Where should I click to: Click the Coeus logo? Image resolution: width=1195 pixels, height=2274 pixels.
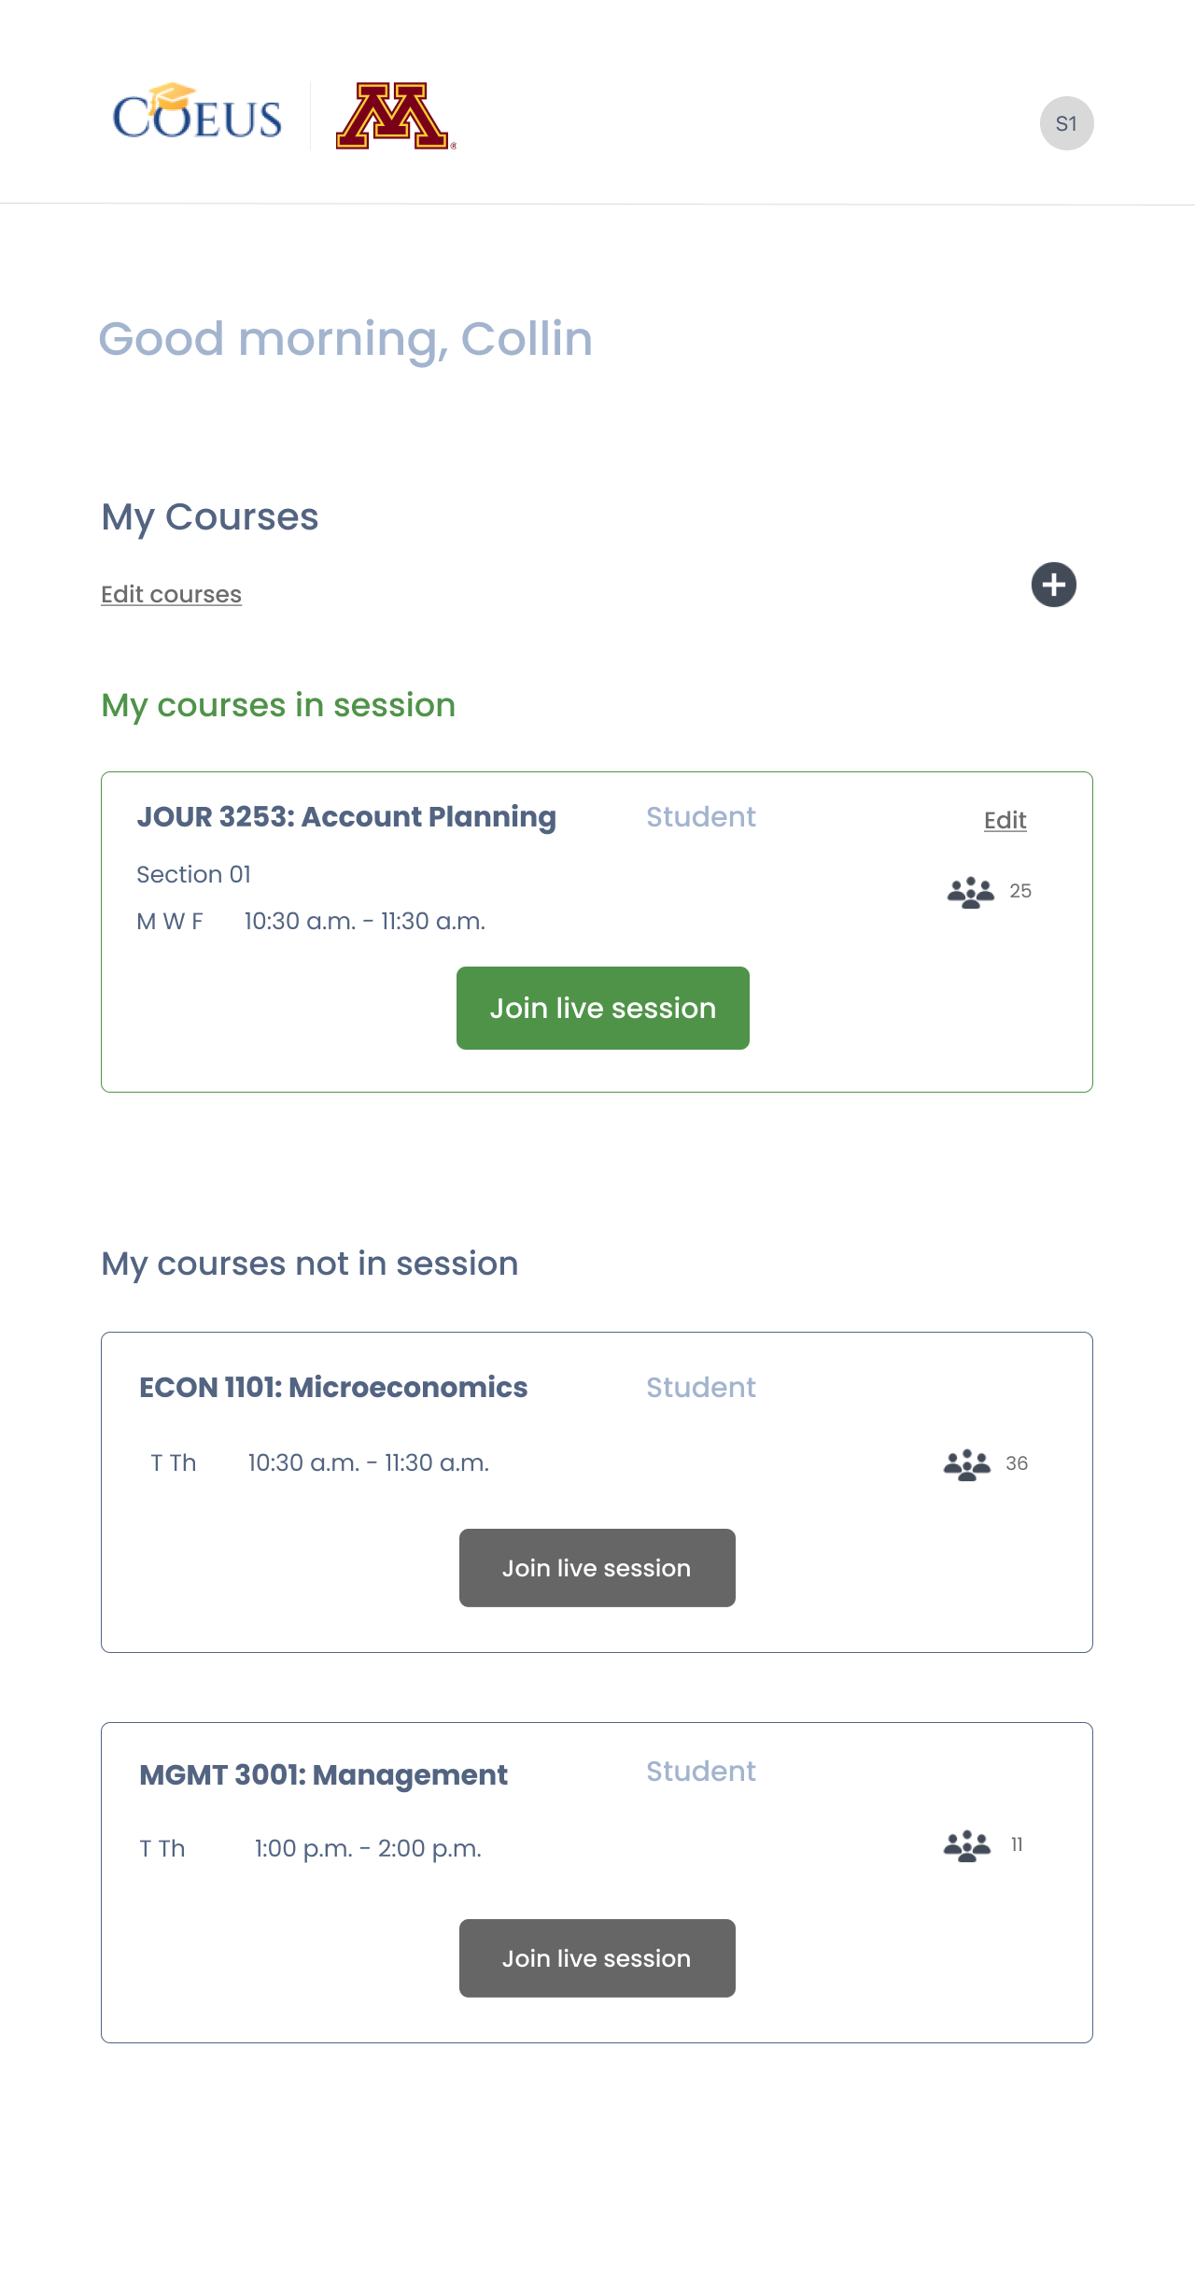tap(197, 114)
